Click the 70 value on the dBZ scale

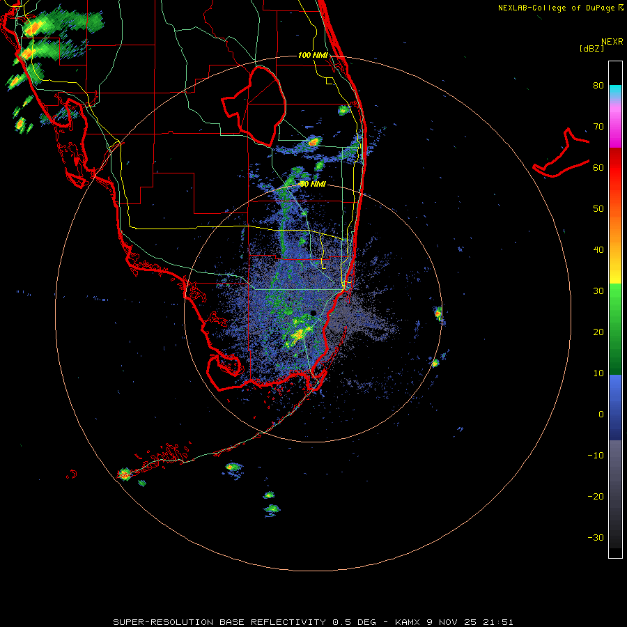pyautogui.click(x=598, y=127)
